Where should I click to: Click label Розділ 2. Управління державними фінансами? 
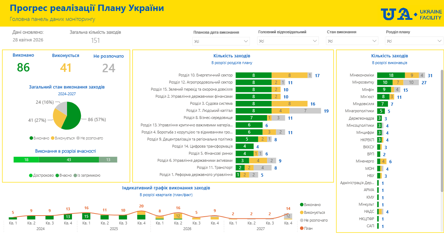194,96
